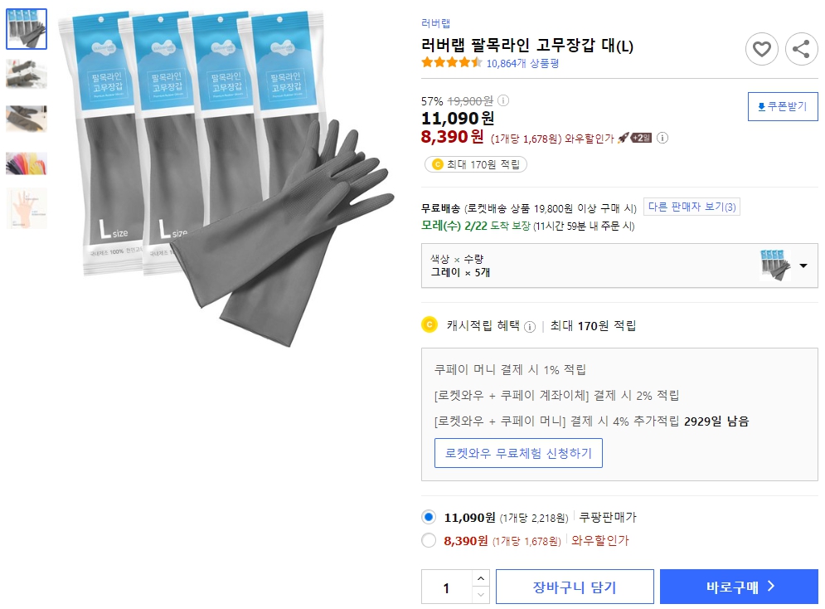Click 장바구니 담기 to add to cart
The height and width of the screenshot is (609, 825).
click(x=575, y=586)
